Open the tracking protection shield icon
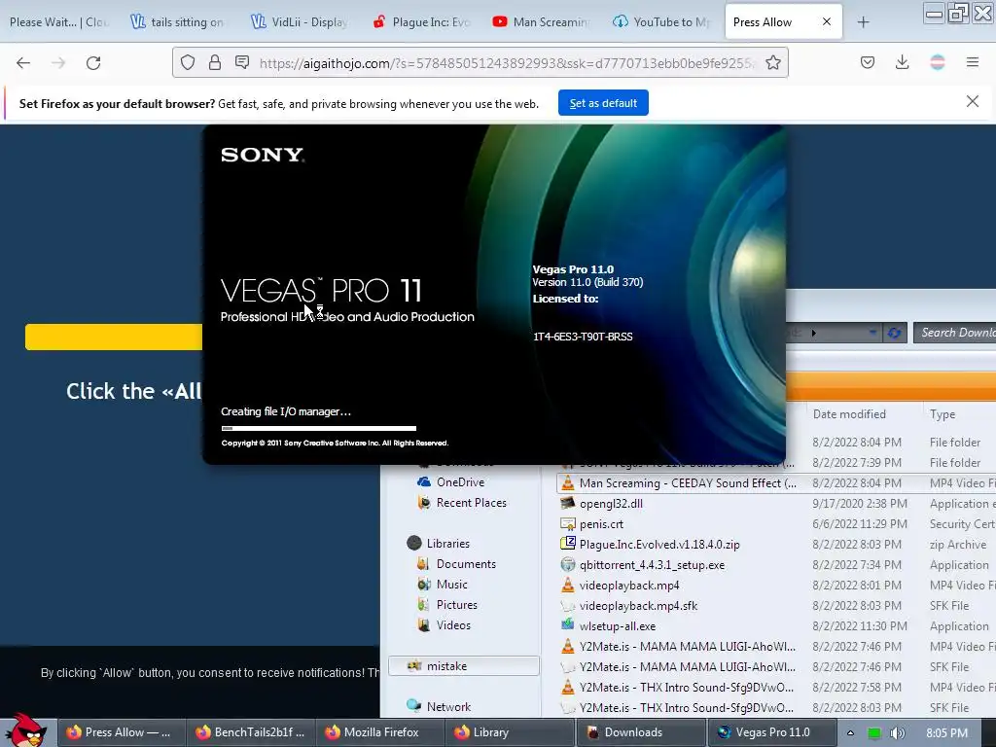Image resolution: width=996 pixels, height=747 pixels. [x=188, y=62]
